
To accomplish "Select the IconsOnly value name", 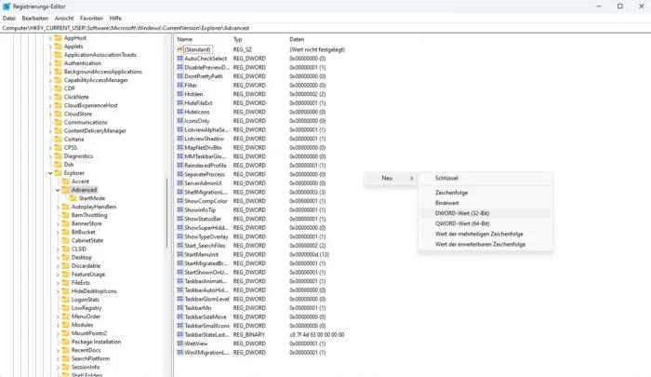I will [197, 121].
